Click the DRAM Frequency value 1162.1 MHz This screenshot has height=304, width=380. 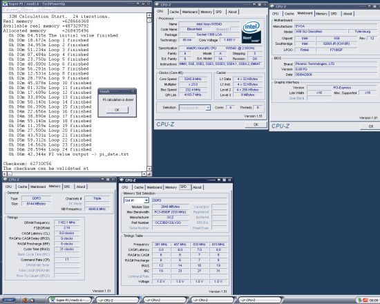pos(66,222)
